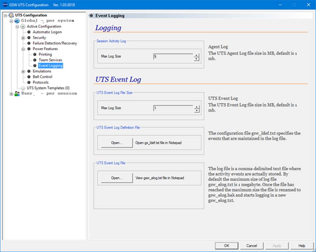Select Global - per system tree label

pos(48,21)
